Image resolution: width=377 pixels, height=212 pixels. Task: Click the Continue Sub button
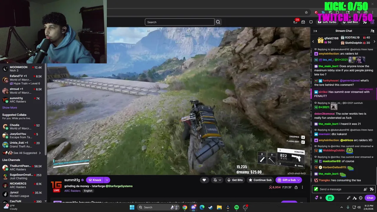tap(260, 180)
